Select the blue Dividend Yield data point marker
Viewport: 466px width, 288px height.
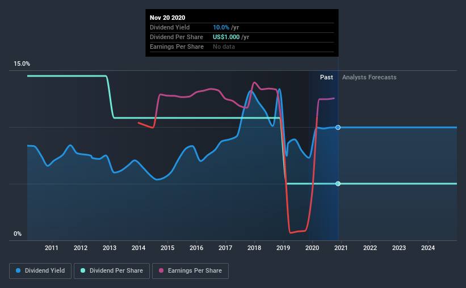[338, 128]
